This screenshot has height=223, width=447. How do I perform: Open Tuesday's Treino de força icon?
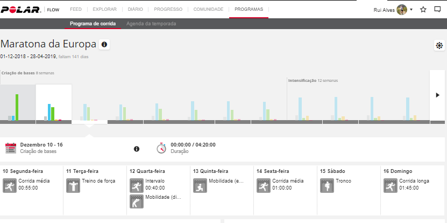(73, 185)
